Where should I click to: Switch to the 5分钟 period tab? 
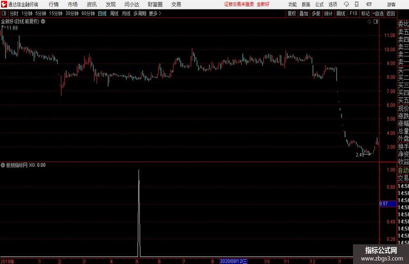41,13
